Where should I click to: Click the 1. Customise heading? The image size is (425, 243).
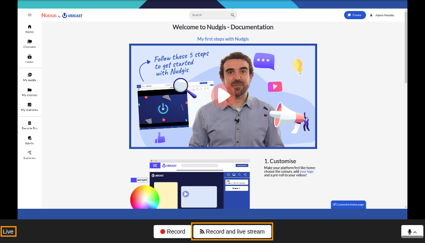(280, 161)
